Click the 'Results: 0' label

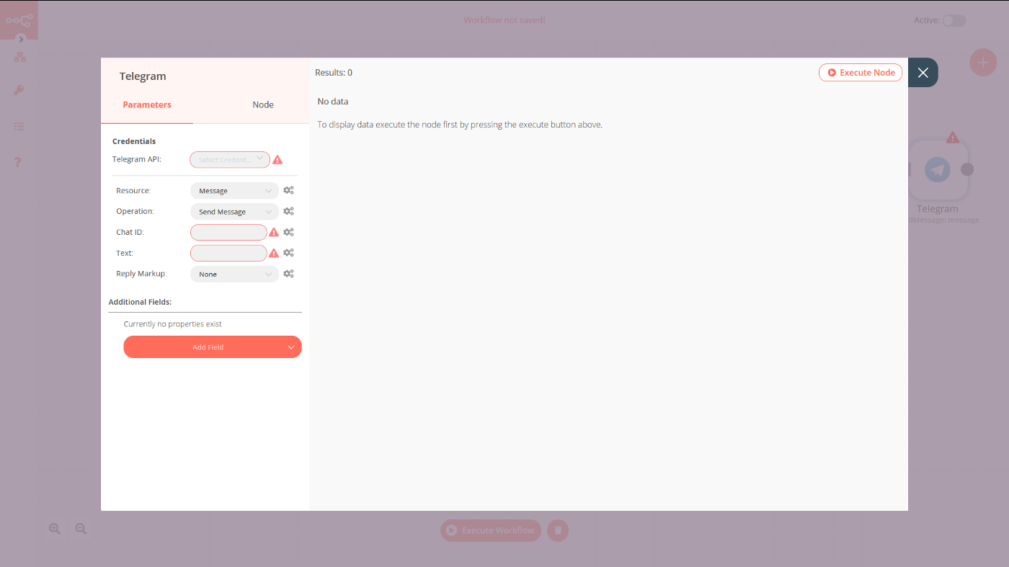pos(334,73)
